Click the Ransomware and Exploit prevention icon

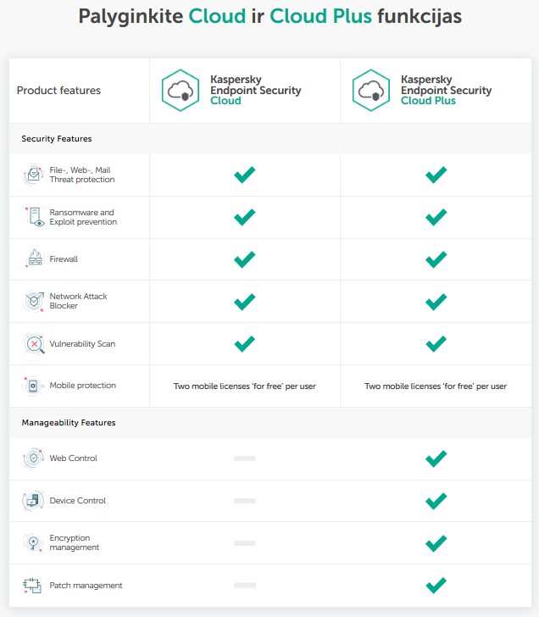pyautogui.click(x=35, y=217)
